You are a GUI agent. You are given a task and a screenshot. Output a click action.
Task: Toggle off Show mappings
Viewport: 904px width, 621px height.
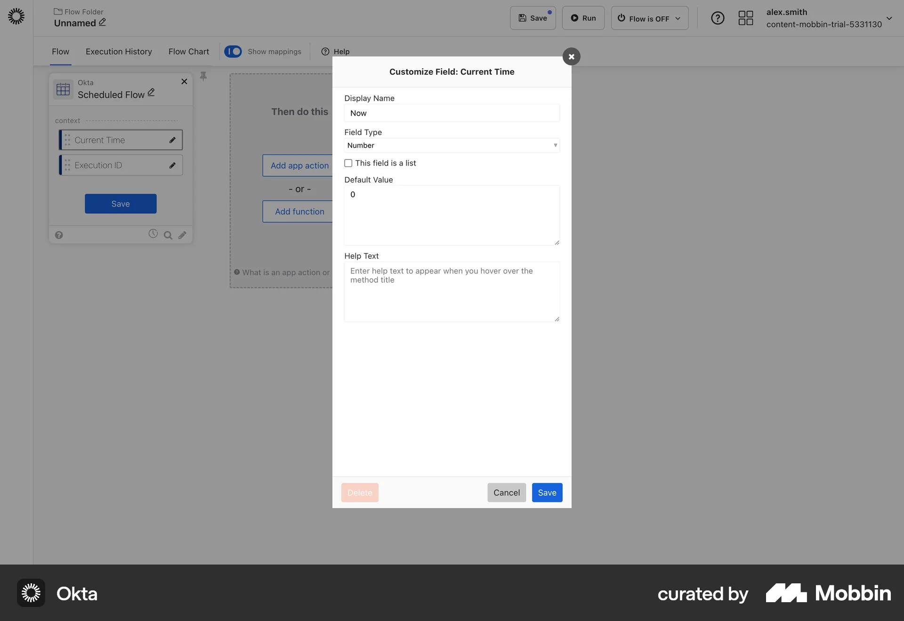coord(234,51)
